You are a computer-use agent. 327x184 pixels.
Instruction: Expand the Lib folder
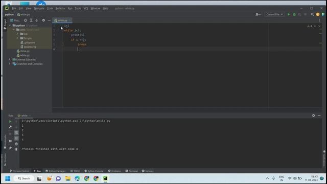click(x=17, y=34)
